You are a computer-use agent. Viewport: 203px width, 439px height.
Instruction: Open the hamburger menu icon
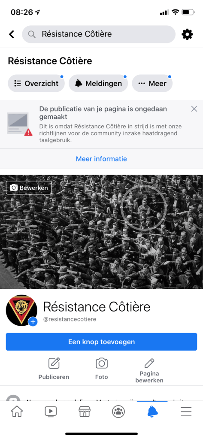186,411
